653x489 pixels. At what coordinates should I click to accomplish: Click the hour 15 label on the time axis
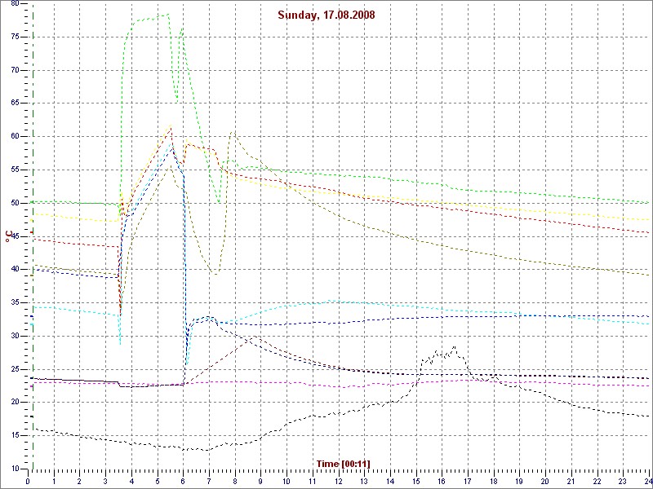[x=416, y=482]
